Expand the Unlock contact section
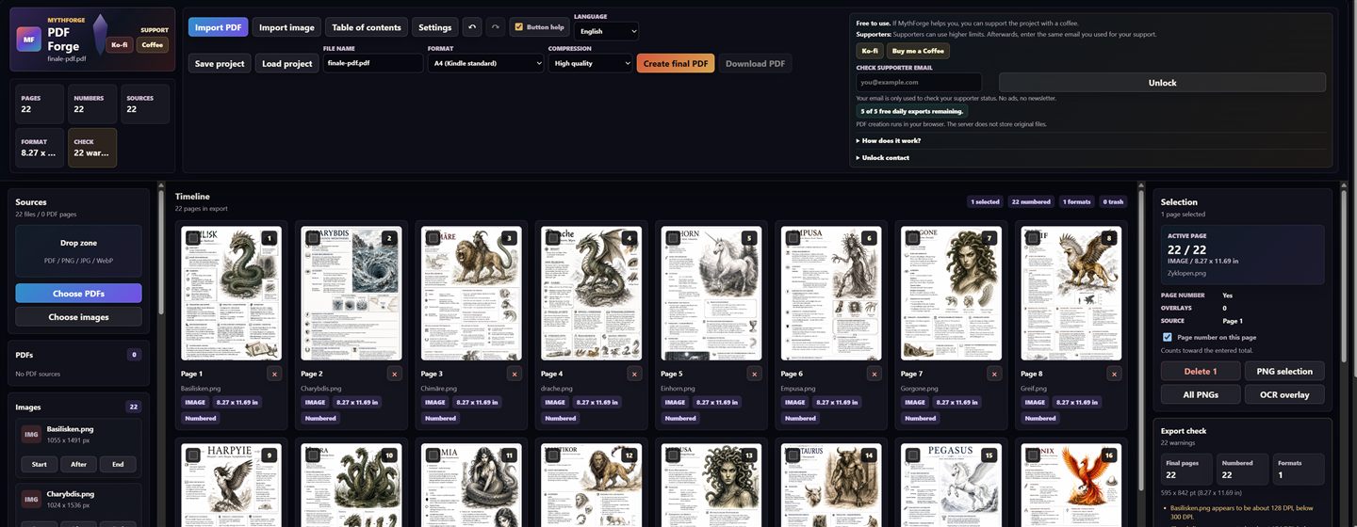Image resolution: width=1357 pixels, height=527 pixels. coord(883,157)
